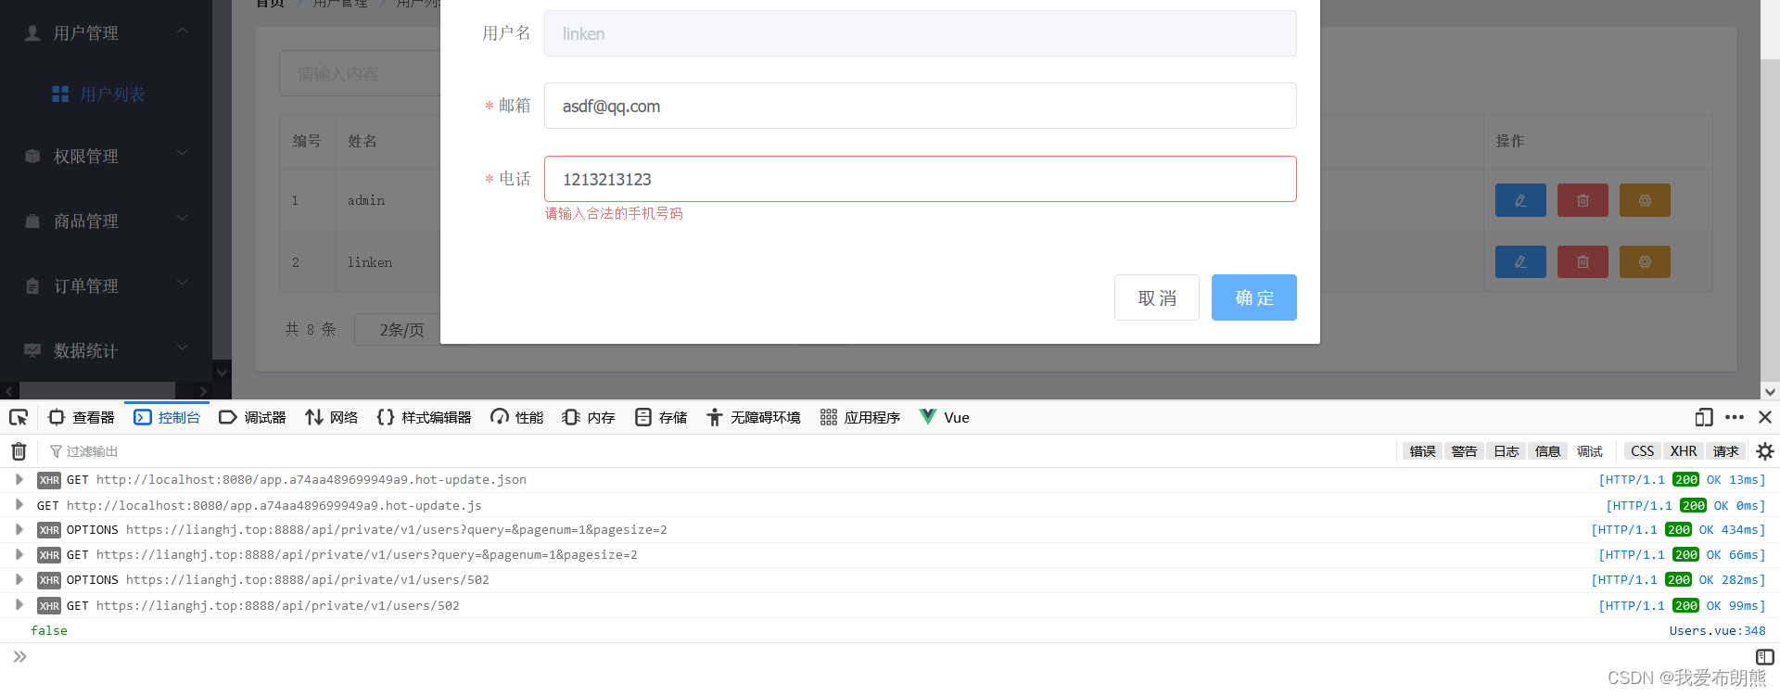
Task: Open the Vue devtools tab
Action: click(x=945, y=417)
